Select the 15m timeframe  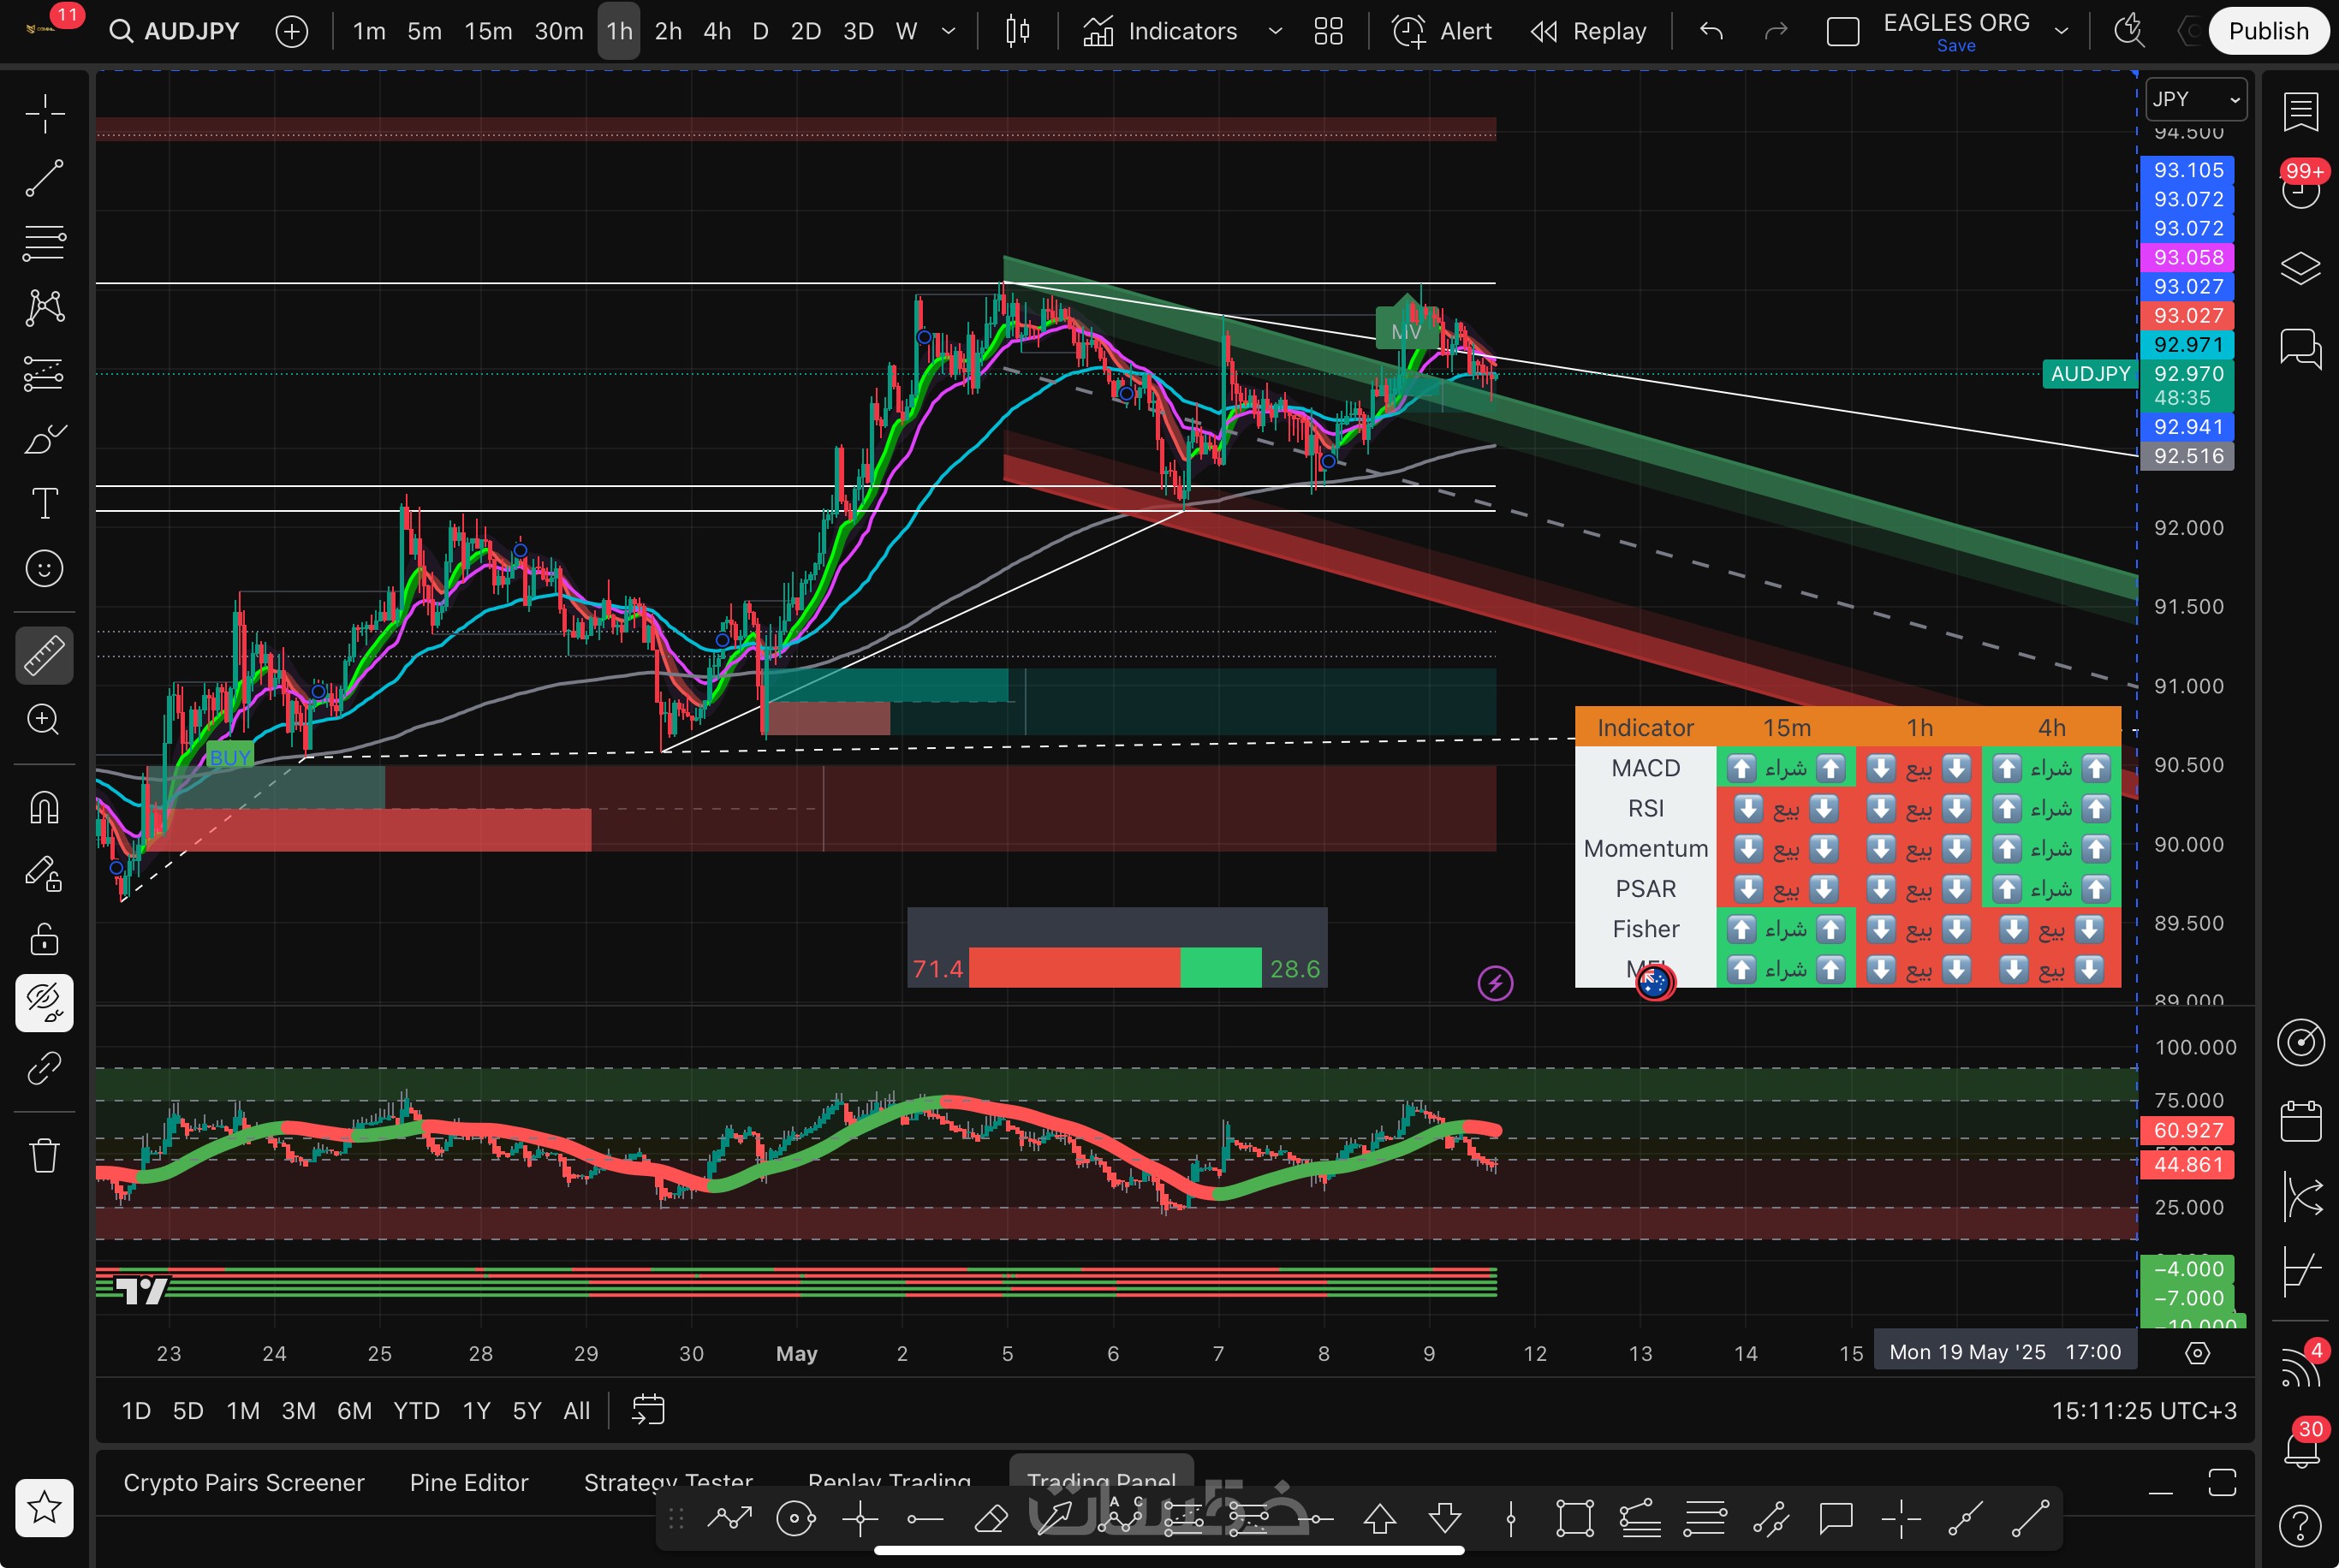click(x=488, y=31)
